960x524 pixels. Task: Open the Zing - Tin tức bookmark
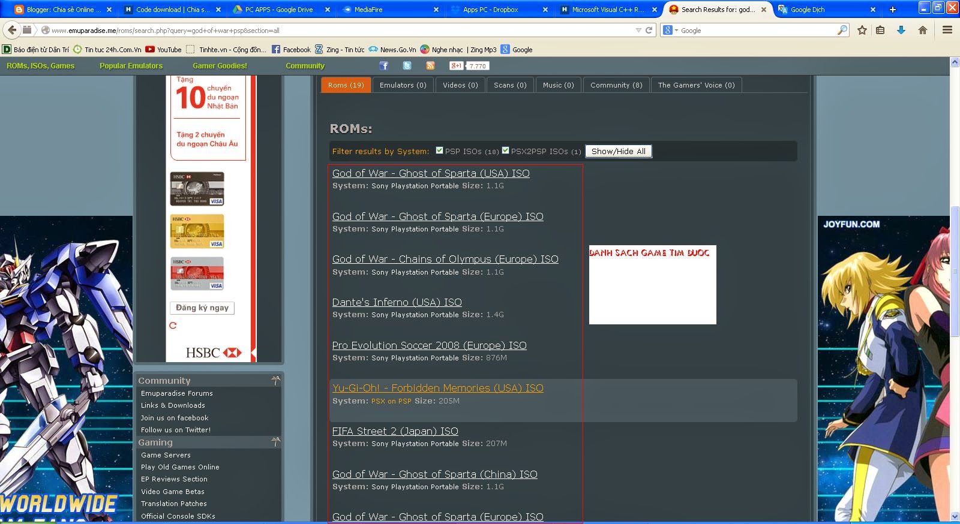coord(340,50)
